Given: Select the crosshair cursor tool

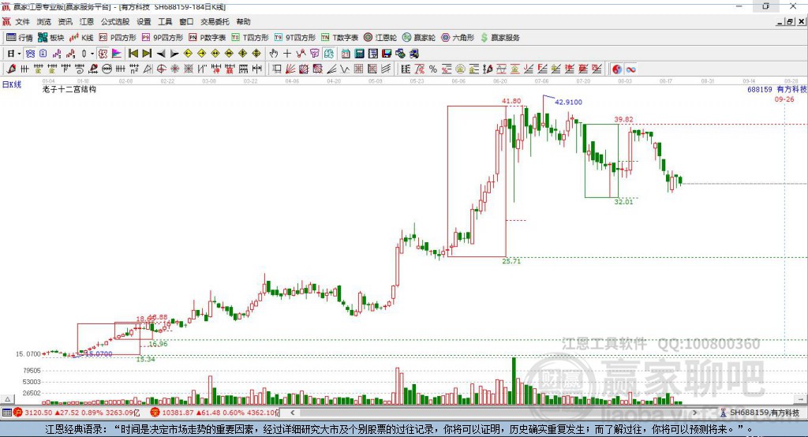Looking at the screenshot, I should [x=287, y=54].
